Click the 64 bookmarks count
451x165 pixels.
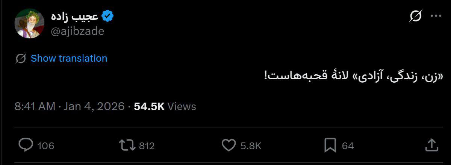tap(348, 146)
